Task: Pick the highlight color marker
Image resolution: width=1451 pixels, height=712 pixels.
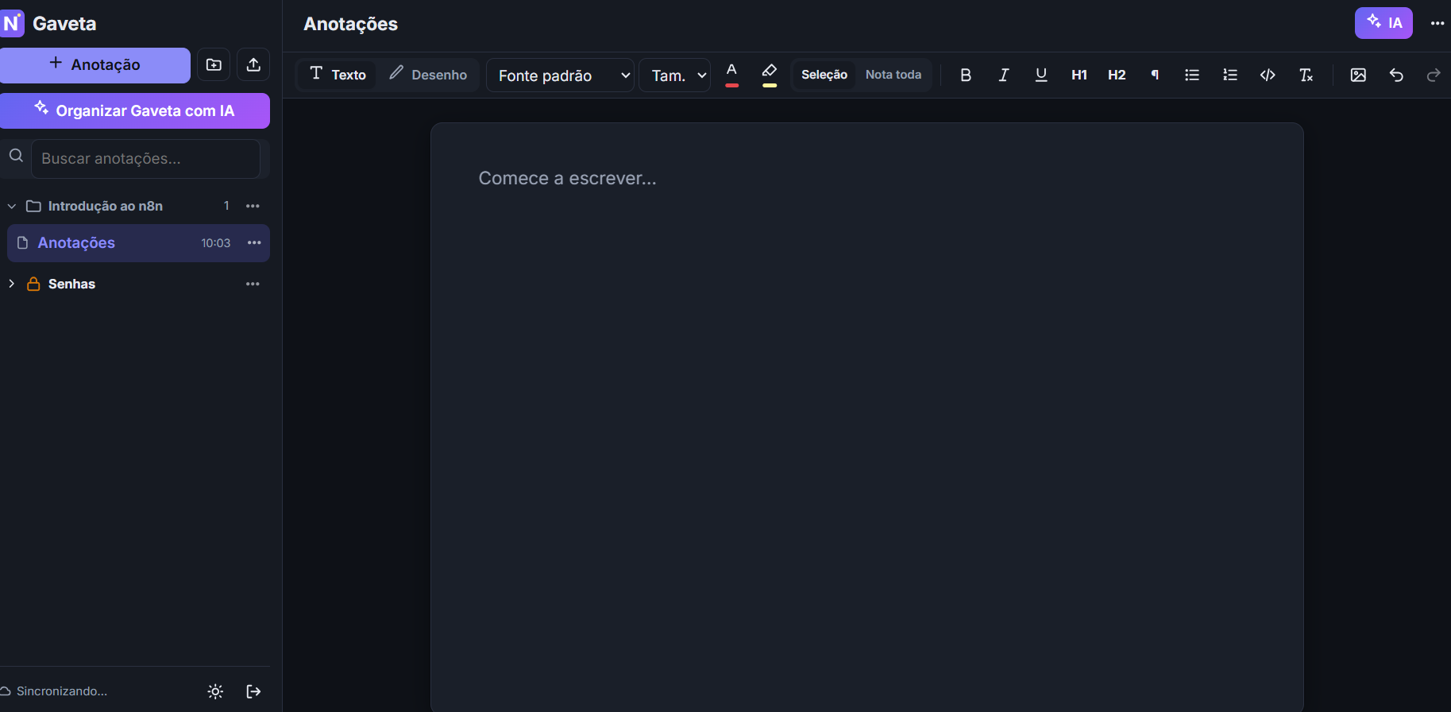Action: coord(770,75)
